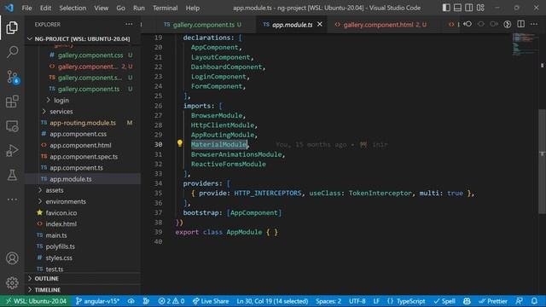This screenshot has width=546, height=307.
Task: Change Spaces: 2 indentation setting
Action: pos(328,301)
